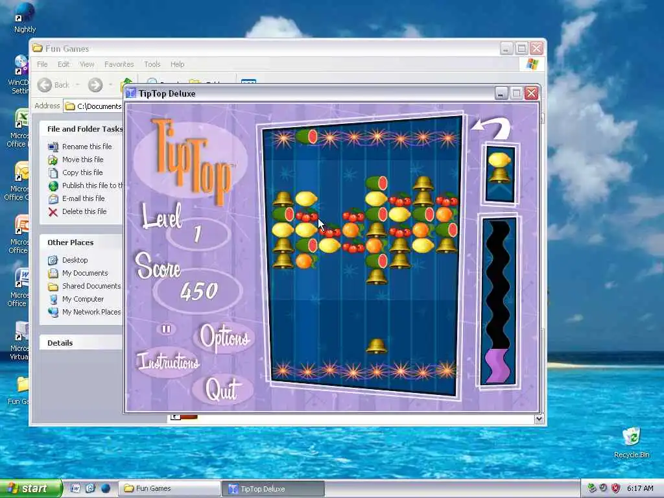Click the red X delete icon
Image resolution: width=664 pixels, height=498 pixels.
pyautogui.click(x=53, y=212)
